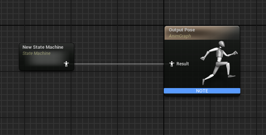Click the Result pin label

183,64
